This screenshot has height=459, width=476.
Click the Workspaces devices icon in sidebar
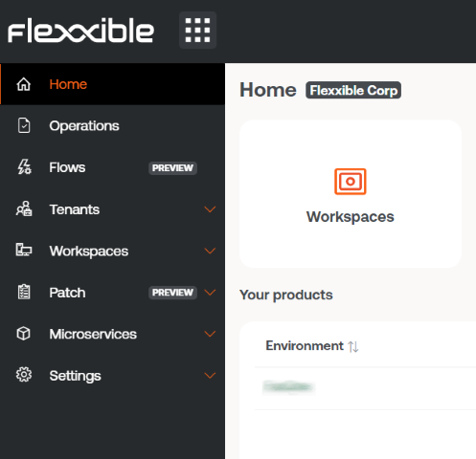point(24,251)
